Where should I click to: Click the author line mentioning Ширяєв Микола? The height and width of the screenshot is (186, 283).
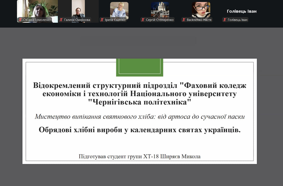pos(139,156)
